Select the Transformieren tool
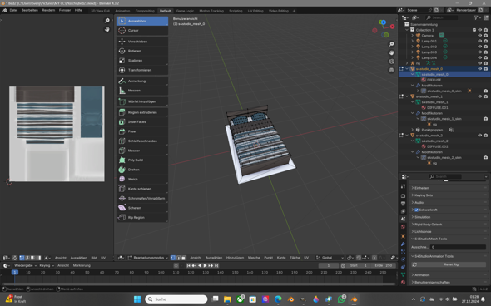 142,70
